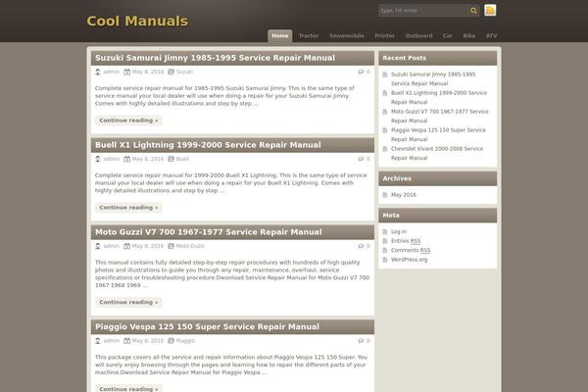Open the Comments RSS link
Viewport: 588px width, 392px height.
click(411, 250)
